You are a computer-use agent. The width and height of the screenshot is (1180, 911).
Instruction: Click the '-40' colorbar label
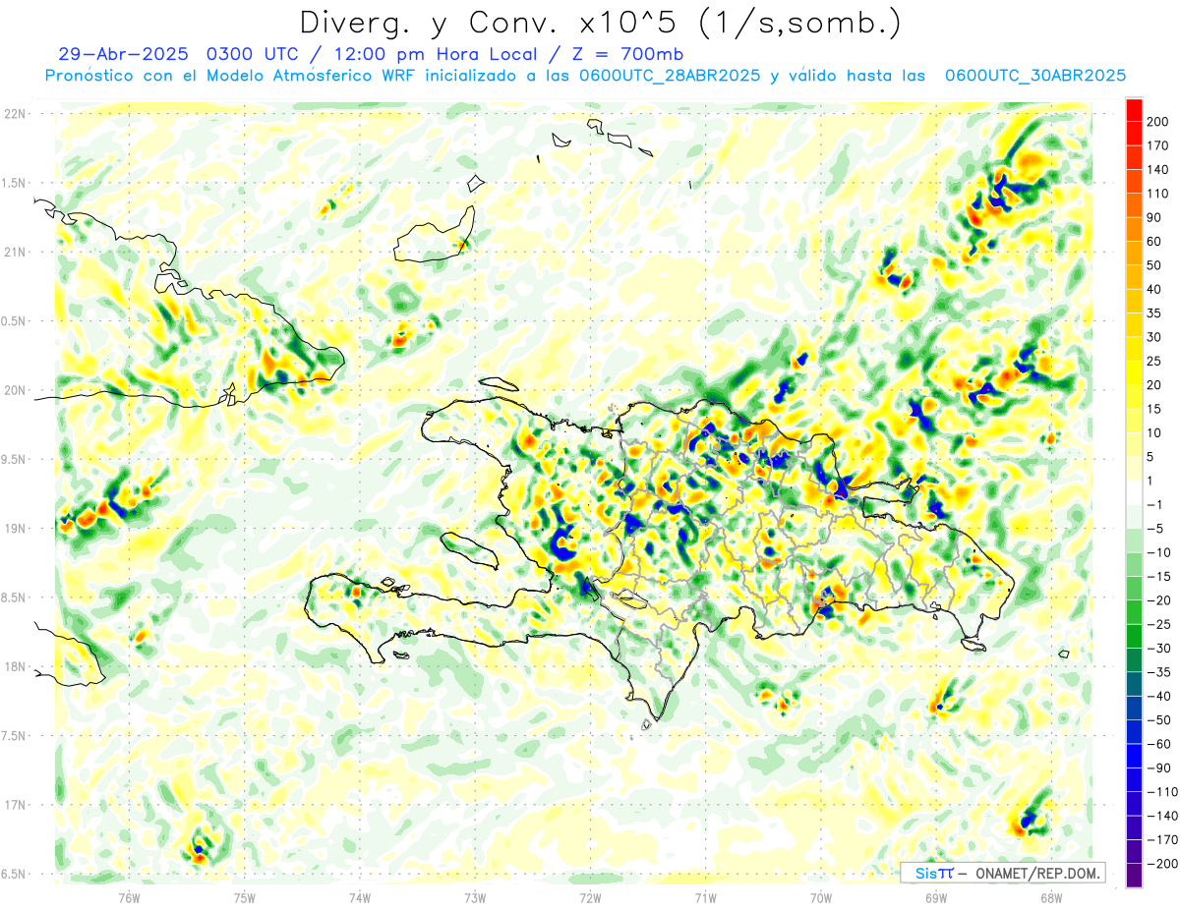click(x=1159, y=696)
